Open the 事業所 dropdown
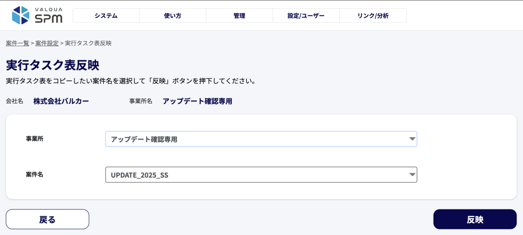Screen dimensions: 523x235 [261, 139]
